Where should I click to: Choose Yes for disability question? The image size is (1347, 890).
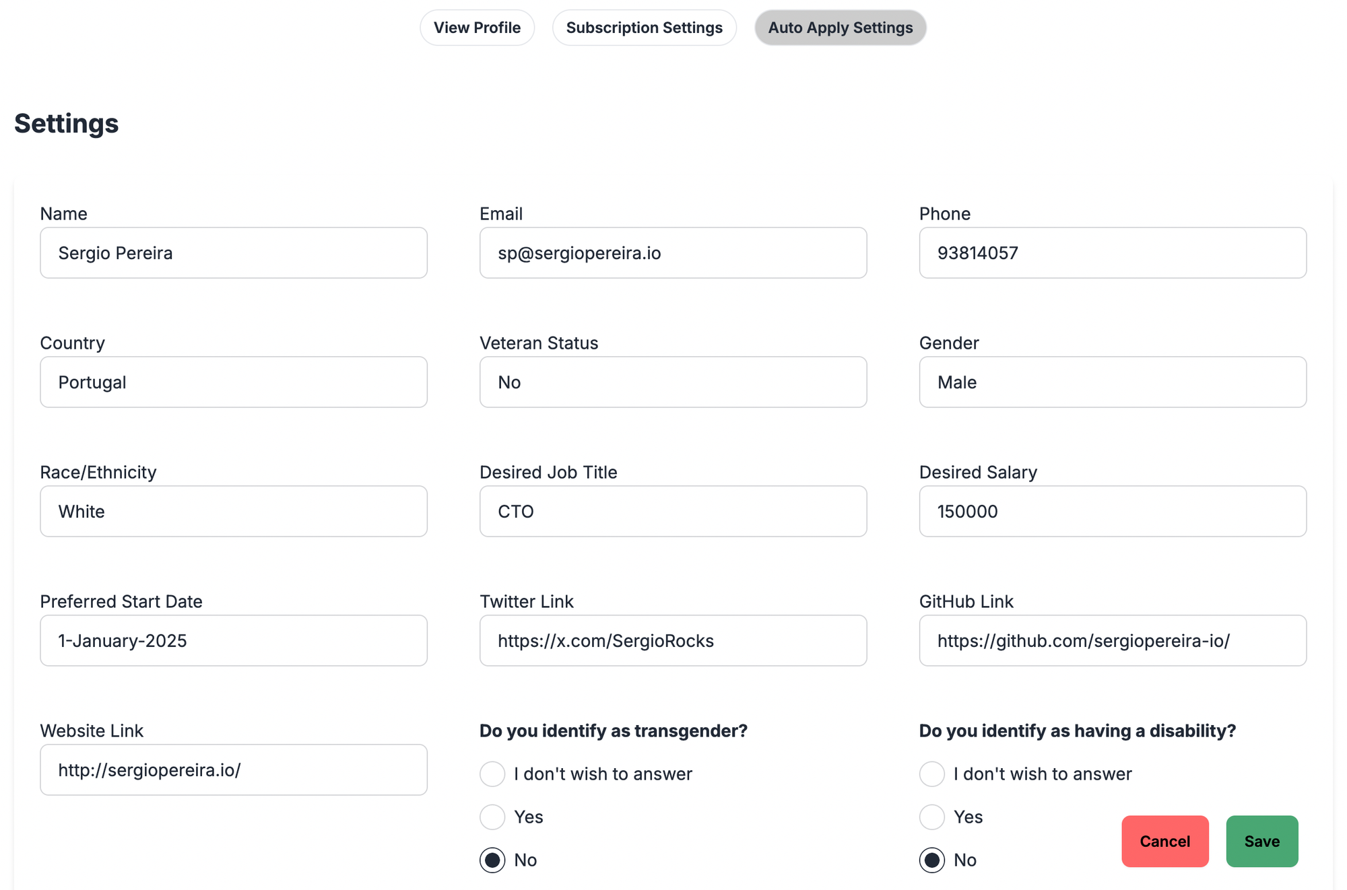(x=932, y=817)
